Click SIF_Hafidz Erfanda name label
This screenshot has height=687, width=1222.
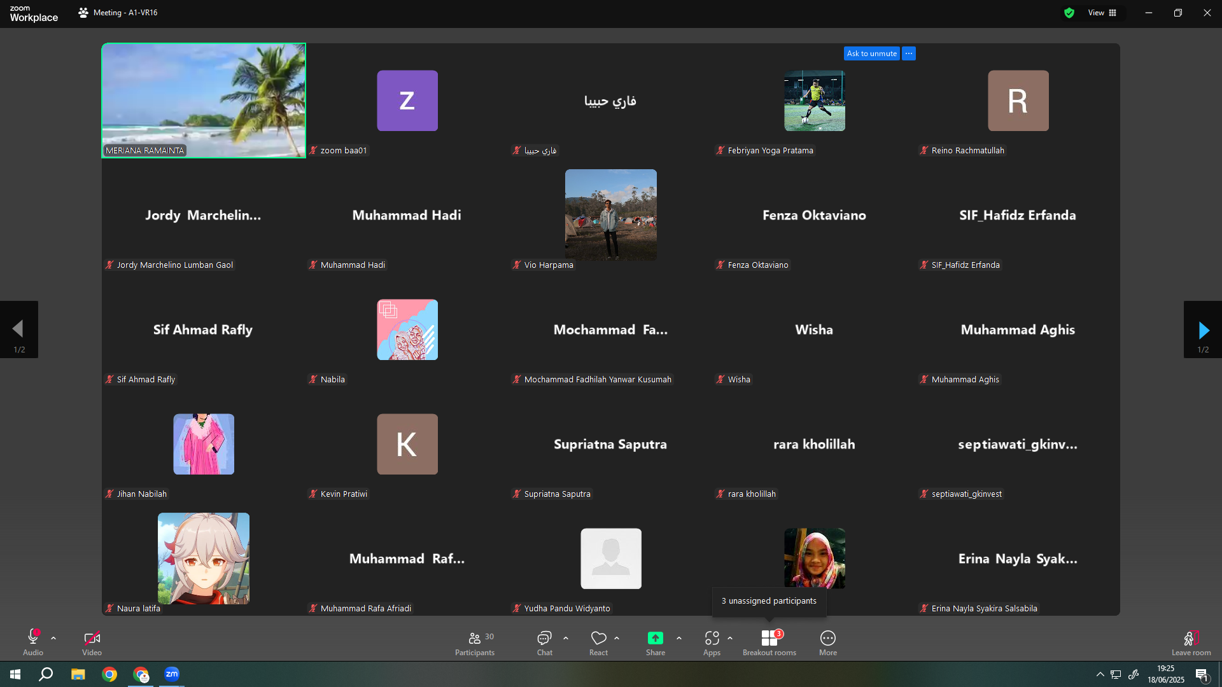click(x=966, y=265)
